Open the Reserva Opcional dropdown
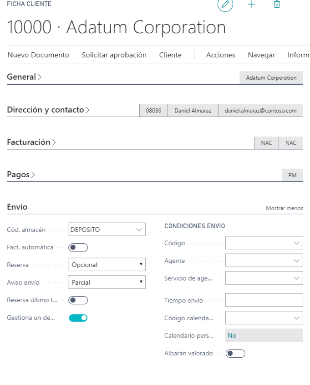 [x=107, y=264]
